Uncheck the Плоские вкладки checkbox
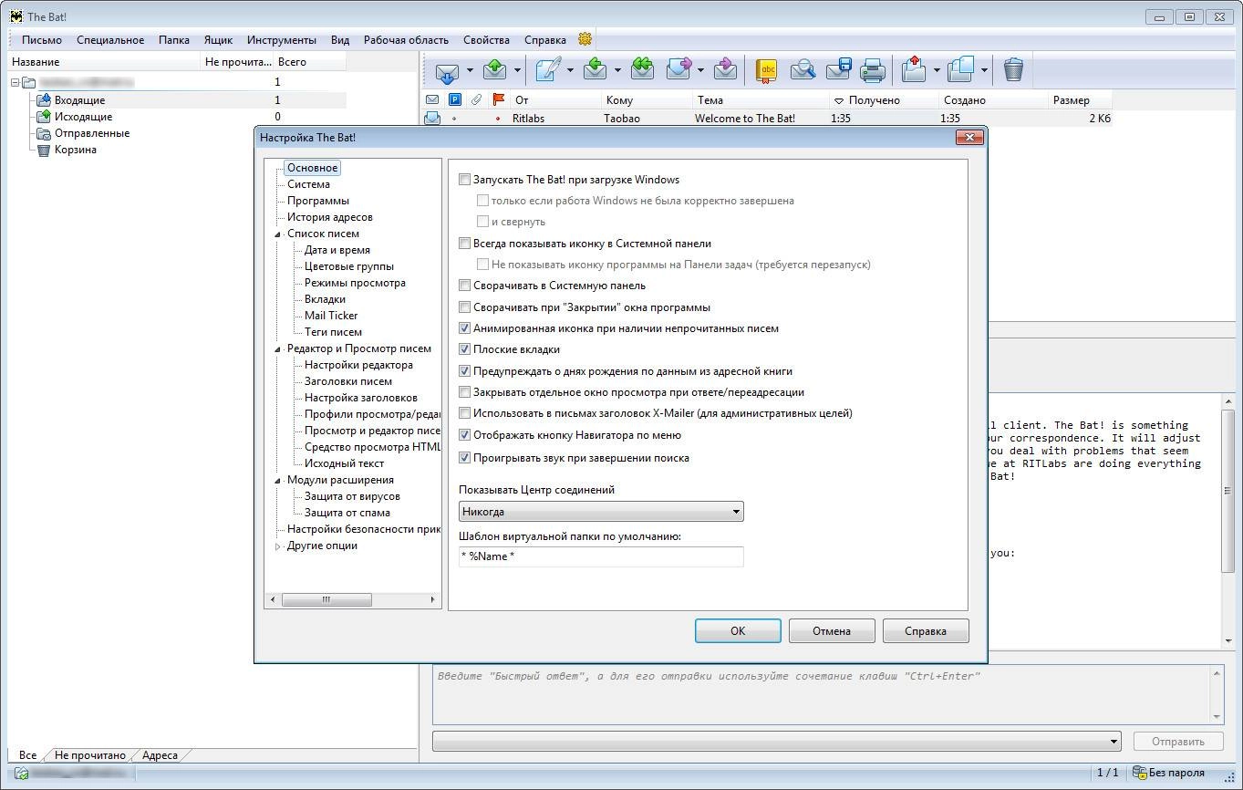Viewport: 1243px width, 790px height. pyautogui.click(x=465, y=349)
